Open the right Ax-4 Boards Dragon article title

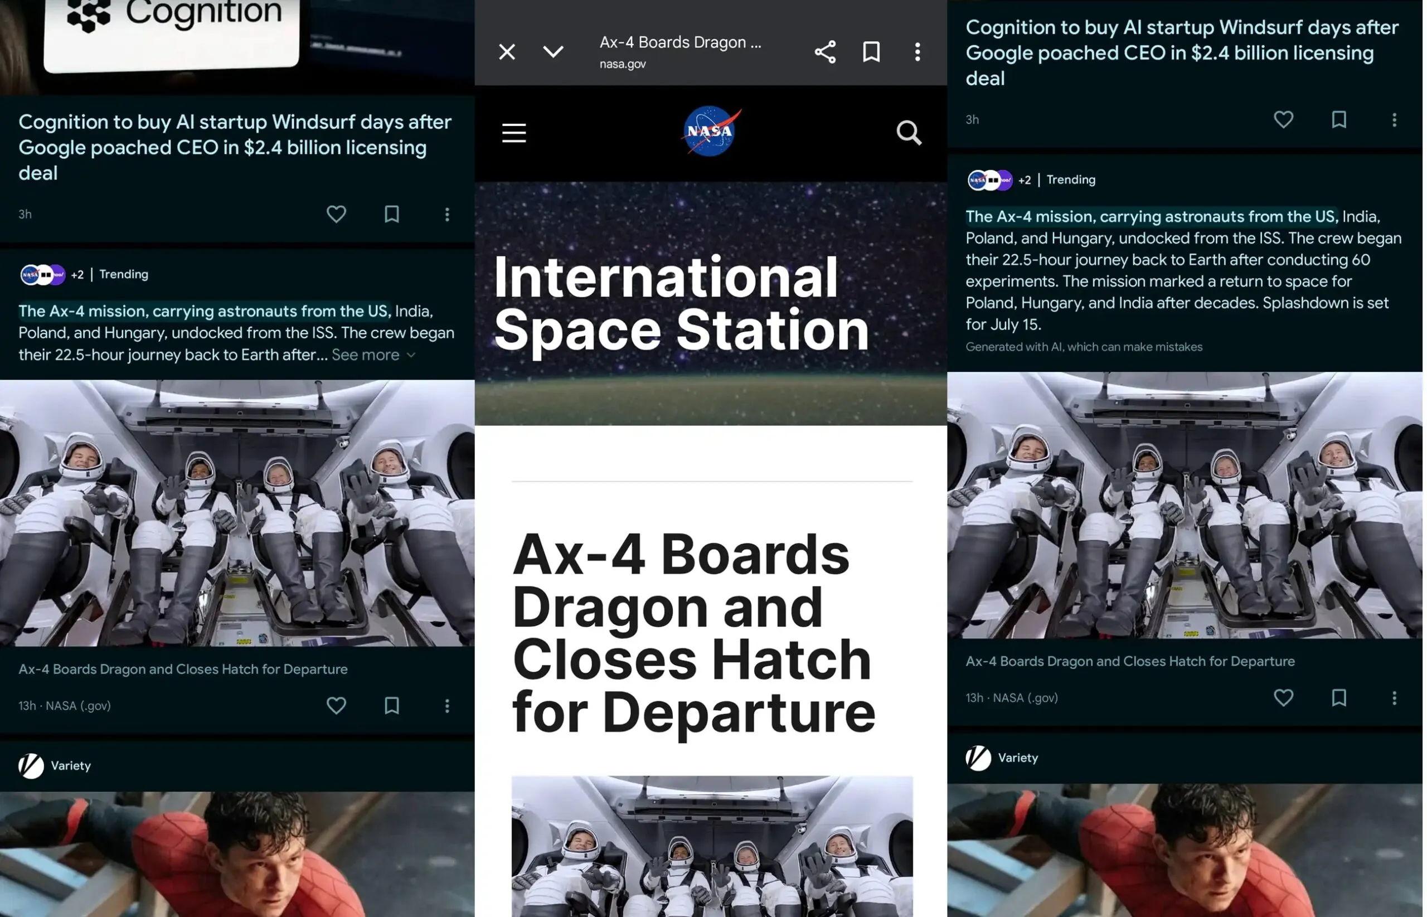[1130, 661]
